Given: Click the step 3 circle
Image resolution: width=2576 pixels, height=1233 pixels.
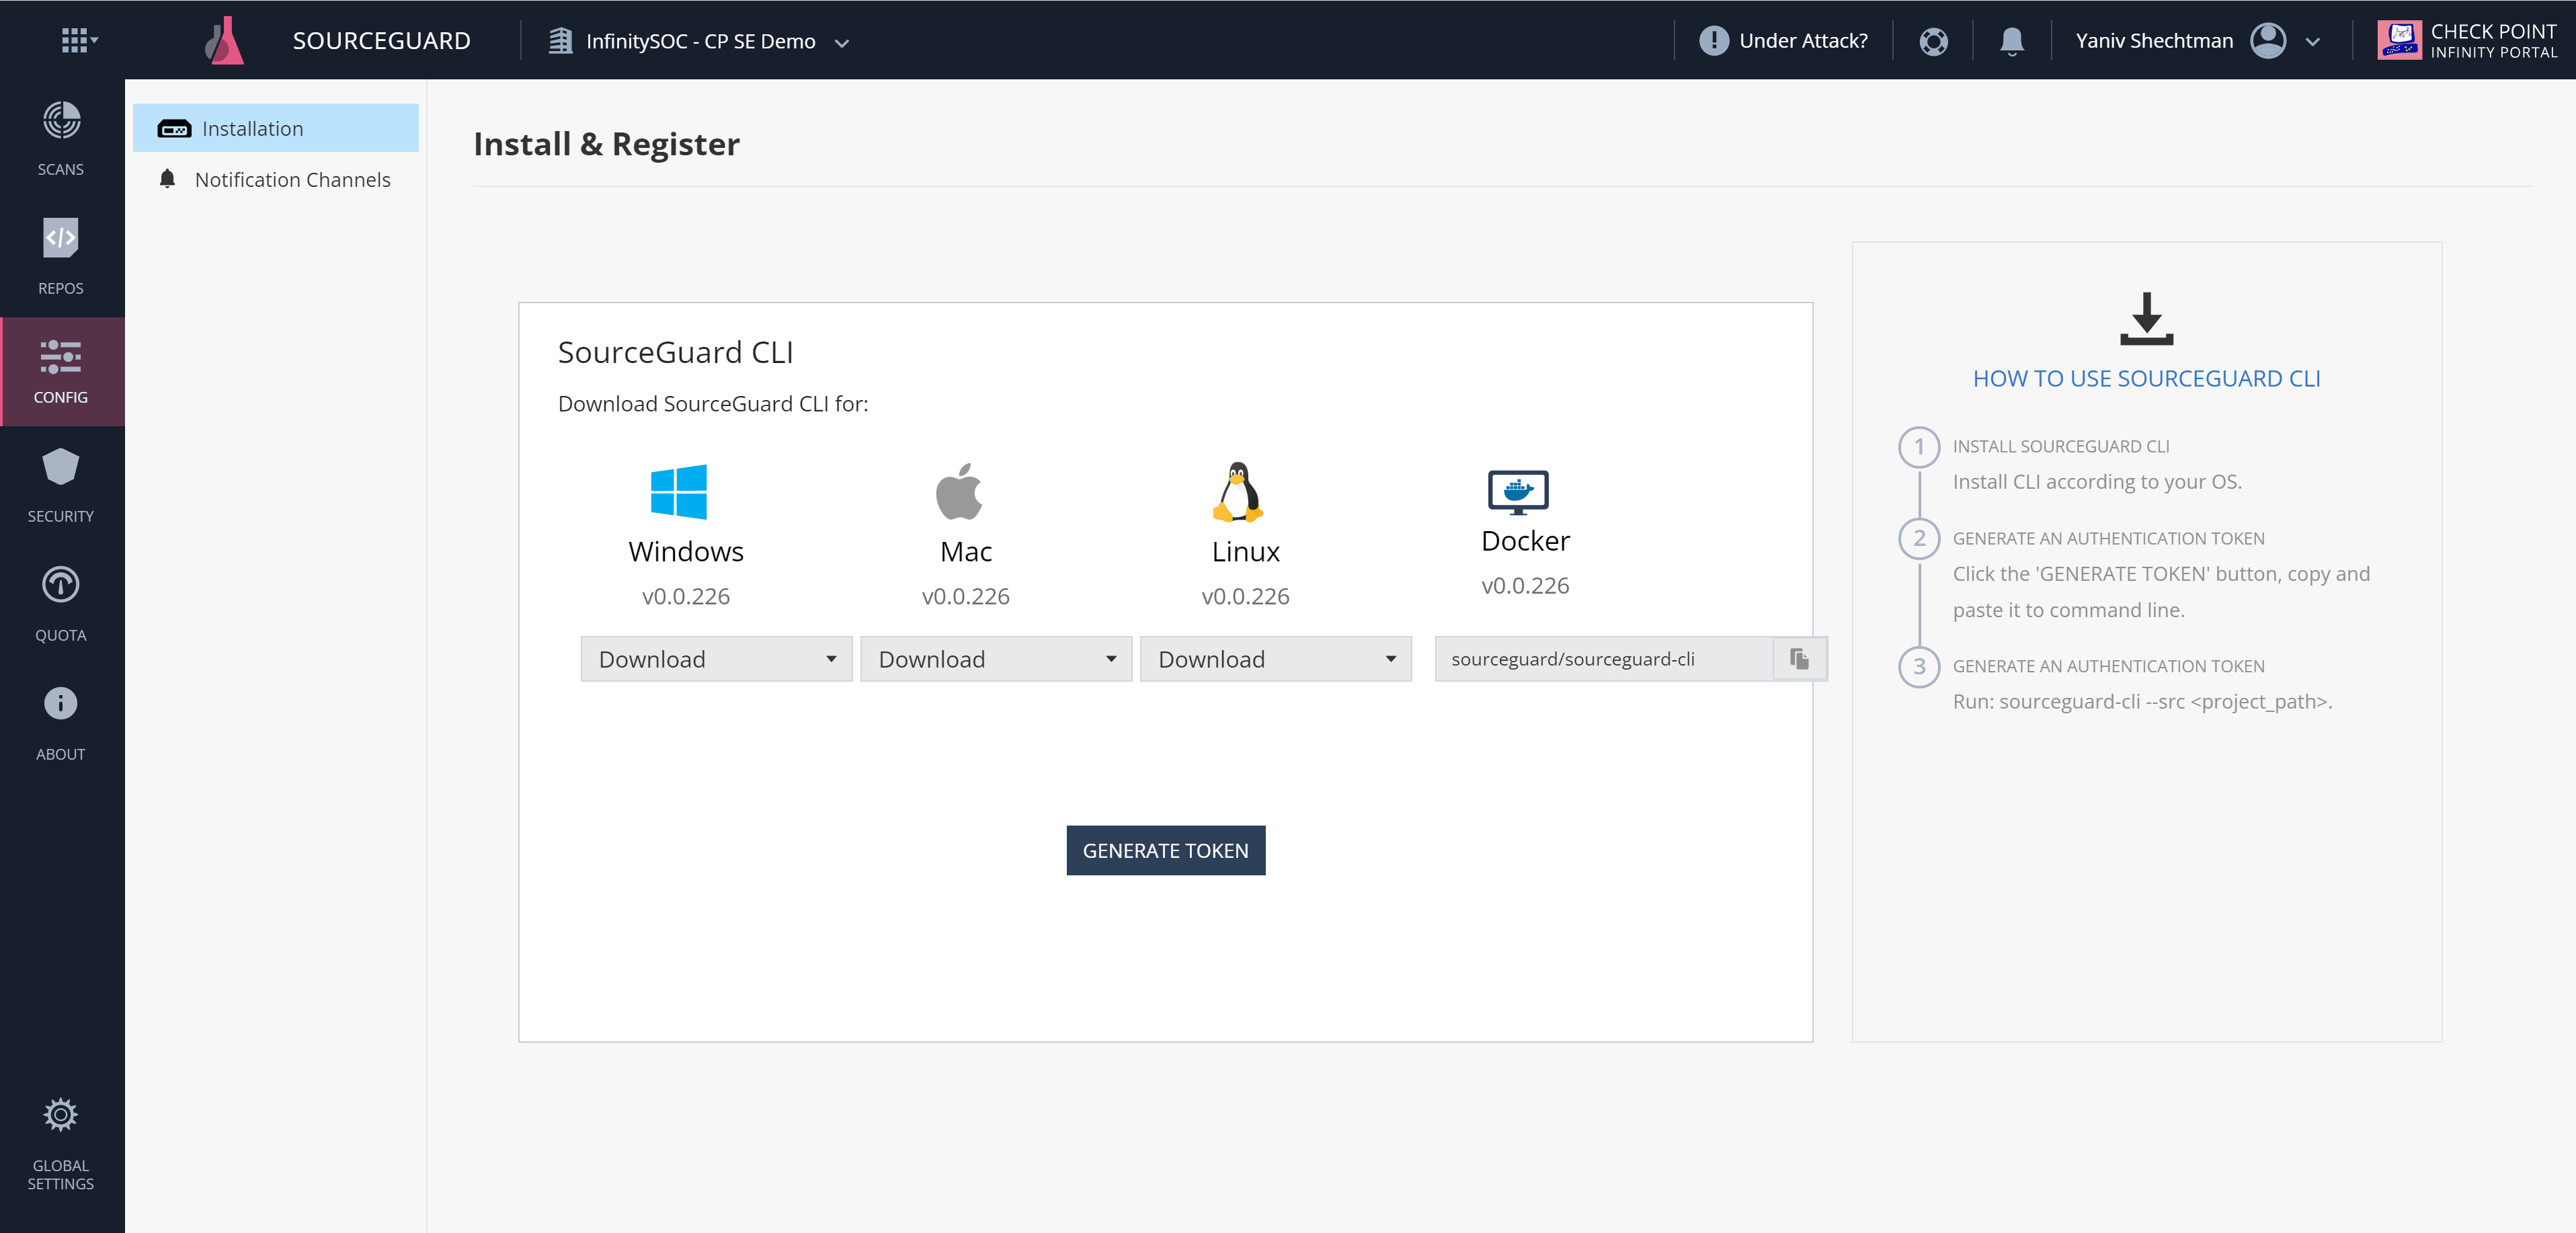Looking at the screenshot, I should pyautogui.click(x=1919, y=666).
